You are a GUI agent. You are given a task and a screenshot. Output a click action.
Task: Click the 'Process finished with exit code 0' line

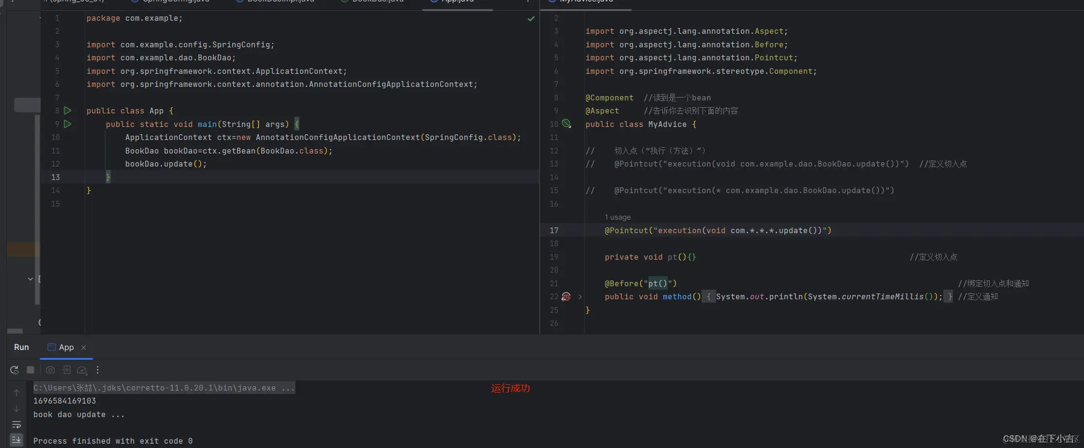pyautogui.click(x=113, y=441)
